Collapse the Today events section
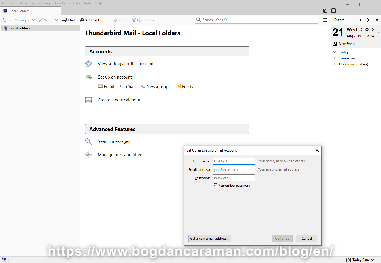Screen dimensions: 381x263 click(335, 52)
